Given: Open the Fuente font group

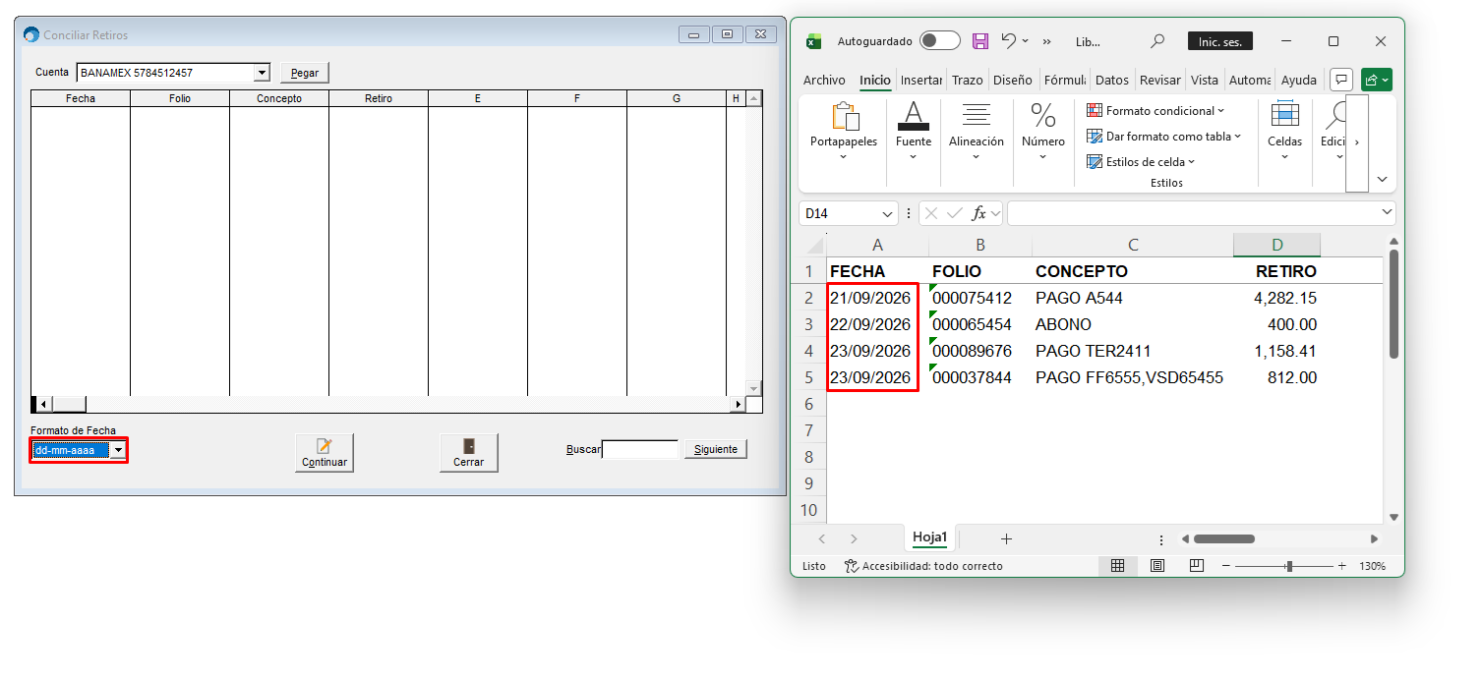Looking at the screenshot, I should pos(914,131).
